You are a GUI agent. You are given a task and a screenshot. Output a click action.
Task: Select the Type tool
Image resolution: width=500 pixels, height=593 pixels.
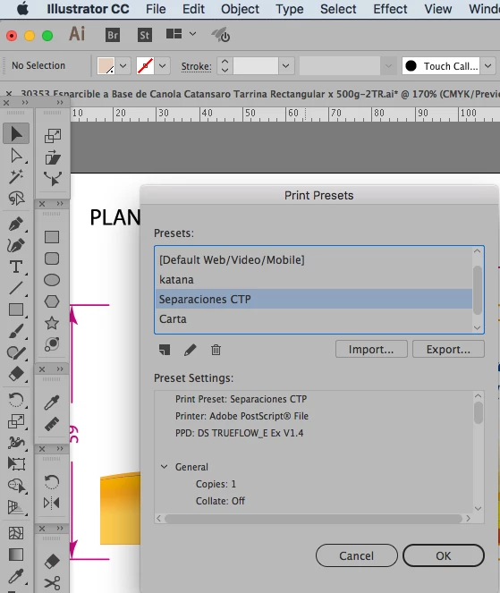click(x=16, y=267)
